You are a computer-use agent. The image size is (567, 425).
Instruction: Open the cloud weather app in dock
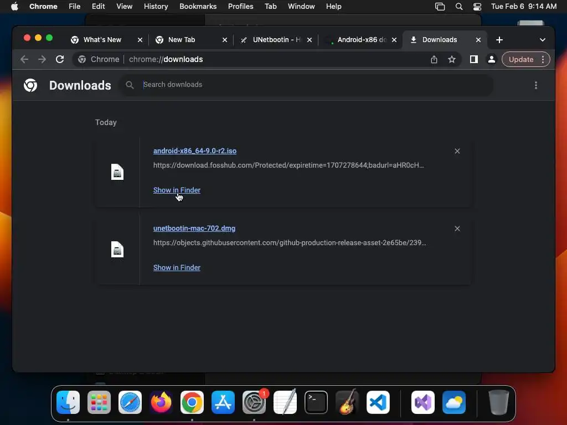(454, 402)
